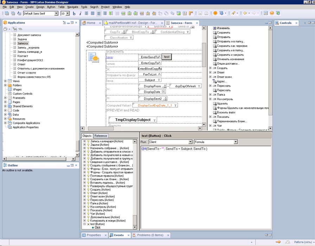This screenshot has height=246, width=315.
Task: Click the Save toolbar icon
Action: [200, 13]
